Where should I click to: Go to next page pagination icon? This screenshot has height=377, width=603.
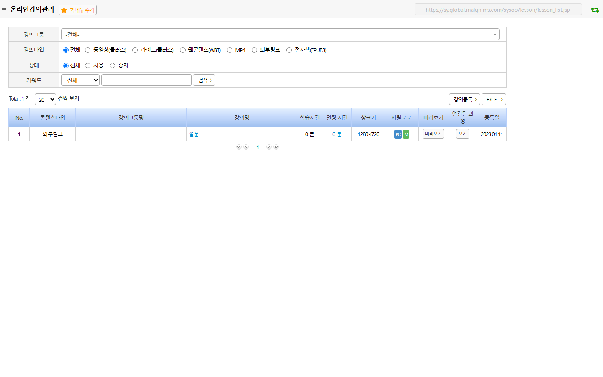point(269,147)
